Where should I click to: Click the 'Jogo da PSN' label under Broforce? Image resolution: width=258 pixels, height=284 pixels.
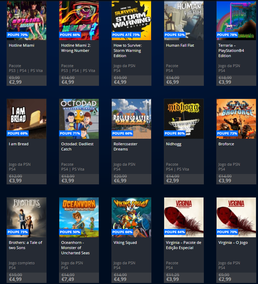[x=229, y=164]
